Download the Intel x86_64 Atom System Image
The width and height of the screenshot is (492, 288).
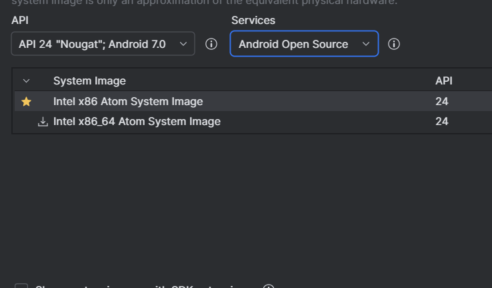coord(43,122)
